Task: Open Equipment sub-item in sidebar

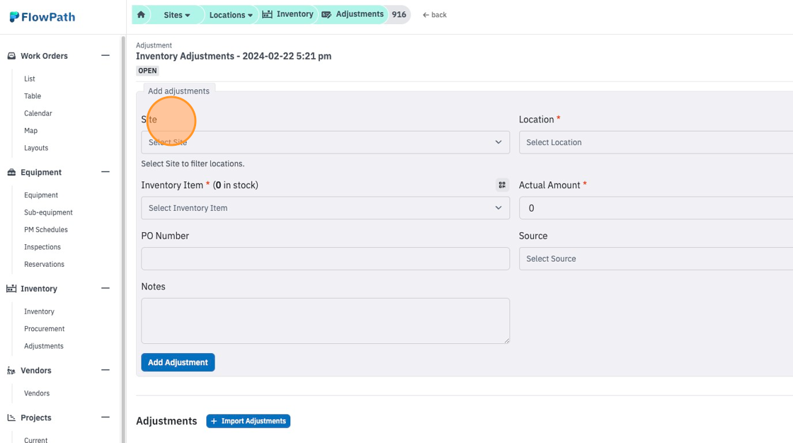Action: [41, 195]
